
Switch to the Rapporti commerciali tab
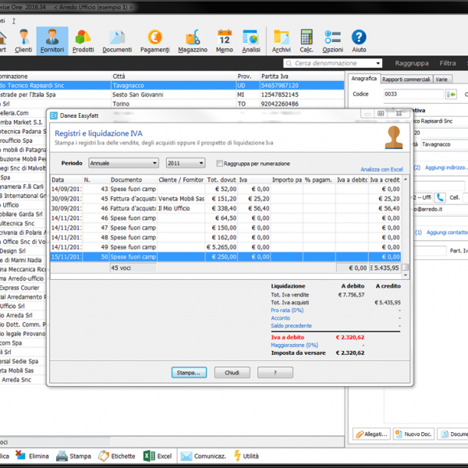pos(406,79)
